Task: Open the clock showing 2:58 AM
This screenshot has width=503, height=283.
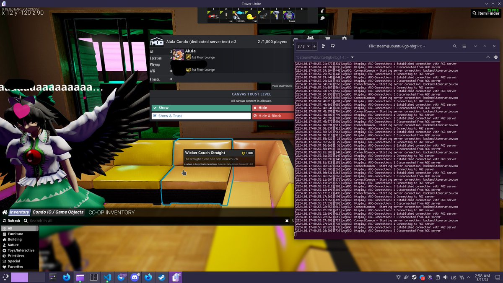Action: (x=482, y=277)
